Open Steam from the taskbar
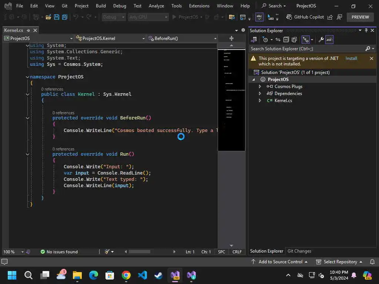The image size is (379, 284). (158, 275)
